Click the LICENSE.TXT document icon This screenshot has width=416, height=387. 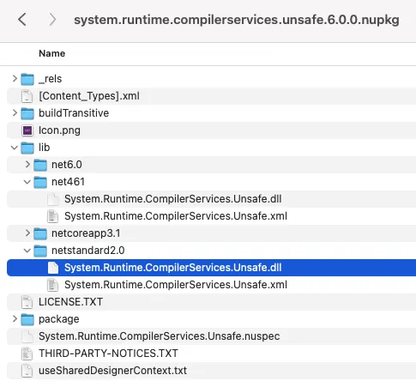click(27, 302)
